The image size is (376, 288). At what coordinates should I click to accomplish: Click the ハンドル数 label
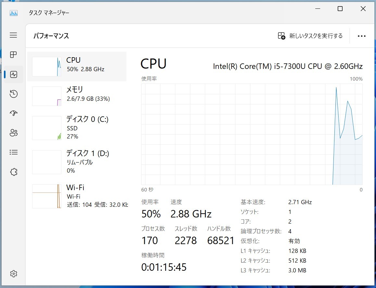(x=219, y=229)
